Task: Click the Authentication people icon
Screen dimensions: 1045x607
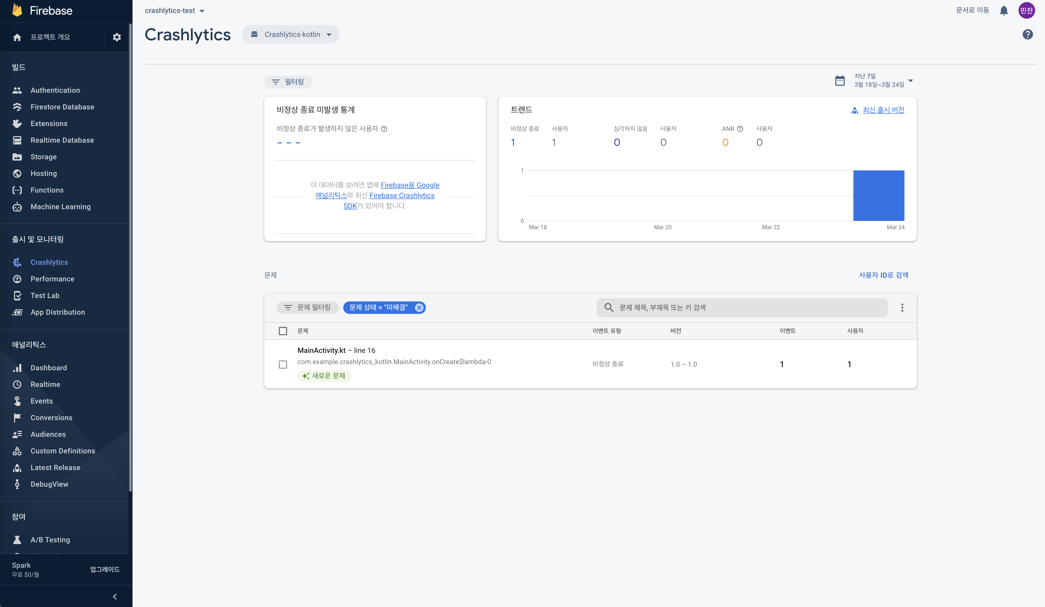Action: [17, 90]
